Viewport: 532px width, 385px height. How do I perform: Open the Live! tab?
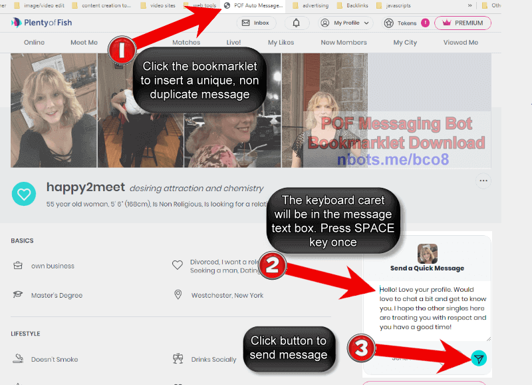(x=234, y=43)
